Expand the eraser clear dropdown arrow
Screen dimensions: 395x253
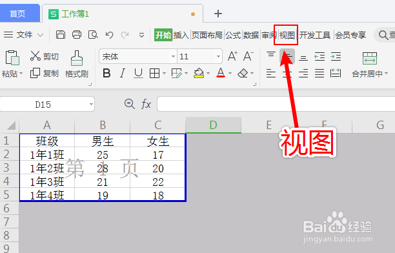point(252,74)
